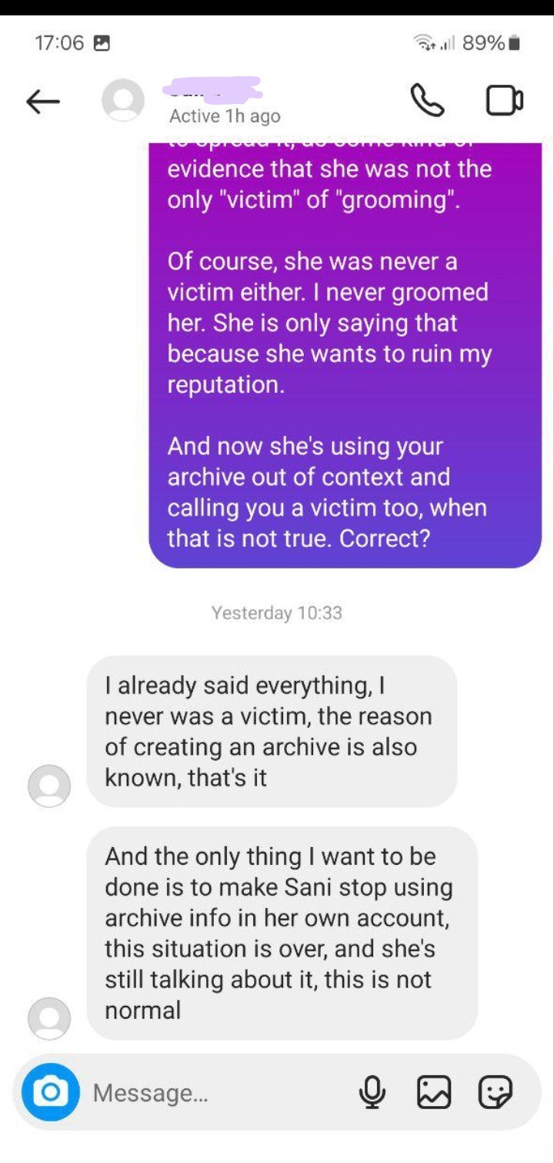Open the "Active 1h ago" contact status
Screen dimensions: 554x1163
(225, 116)
